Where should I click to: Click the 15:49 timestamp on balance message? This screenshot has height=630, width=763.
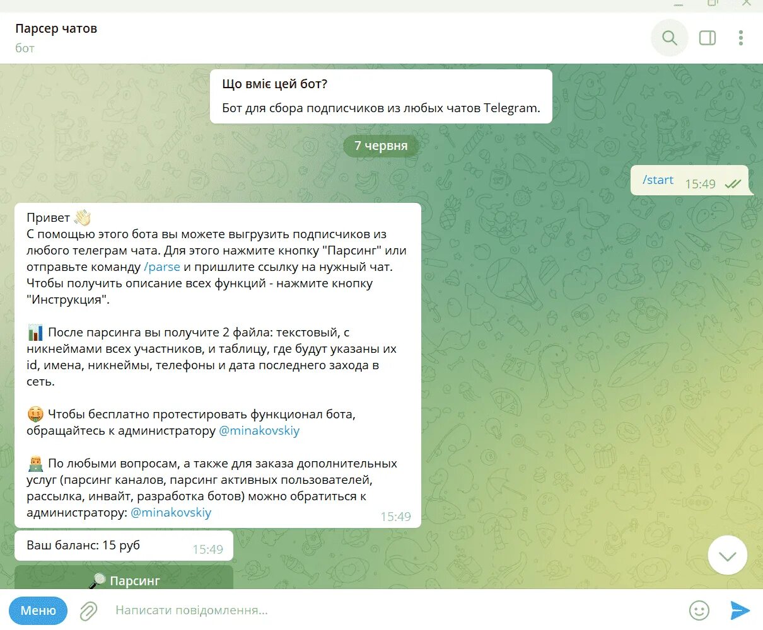[207, 549]
